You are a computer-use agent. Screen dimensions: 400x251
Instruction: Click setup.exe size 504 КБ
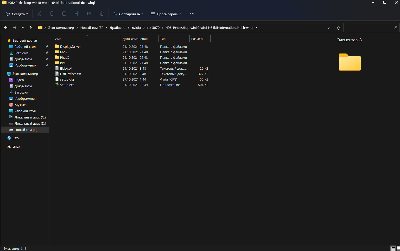(x=203, y=85)
